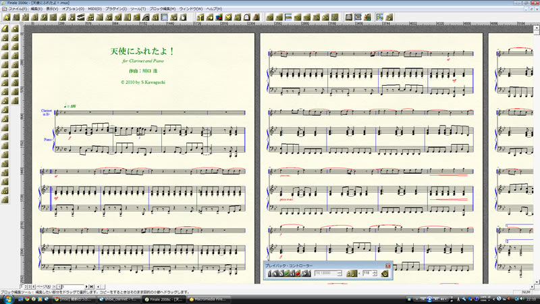Select the Smart Shape tool
Screen dimensions: 540x304
(x=99, y=18)
